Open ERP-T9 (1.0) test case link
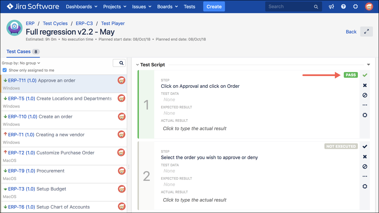 [21, 171]
